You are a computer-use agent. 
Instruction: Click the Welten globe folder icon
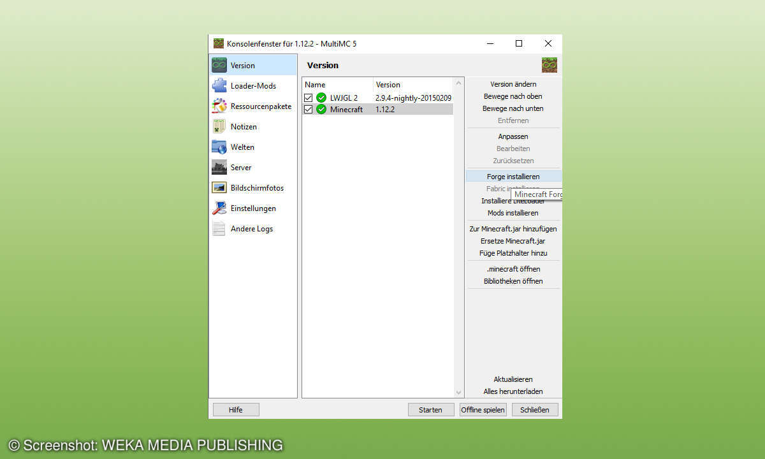click(219, 147)
